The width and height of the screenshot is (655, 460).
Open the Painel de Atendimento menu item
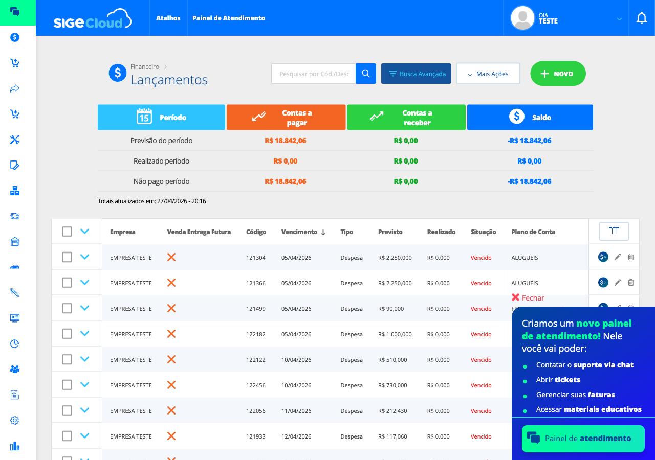pyautogui.click(x=228, y=18)
